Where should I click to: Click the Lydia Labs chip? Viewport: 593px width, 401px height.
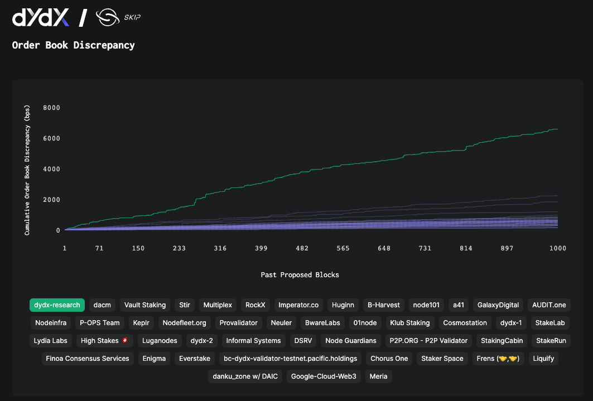coord(51,341)
